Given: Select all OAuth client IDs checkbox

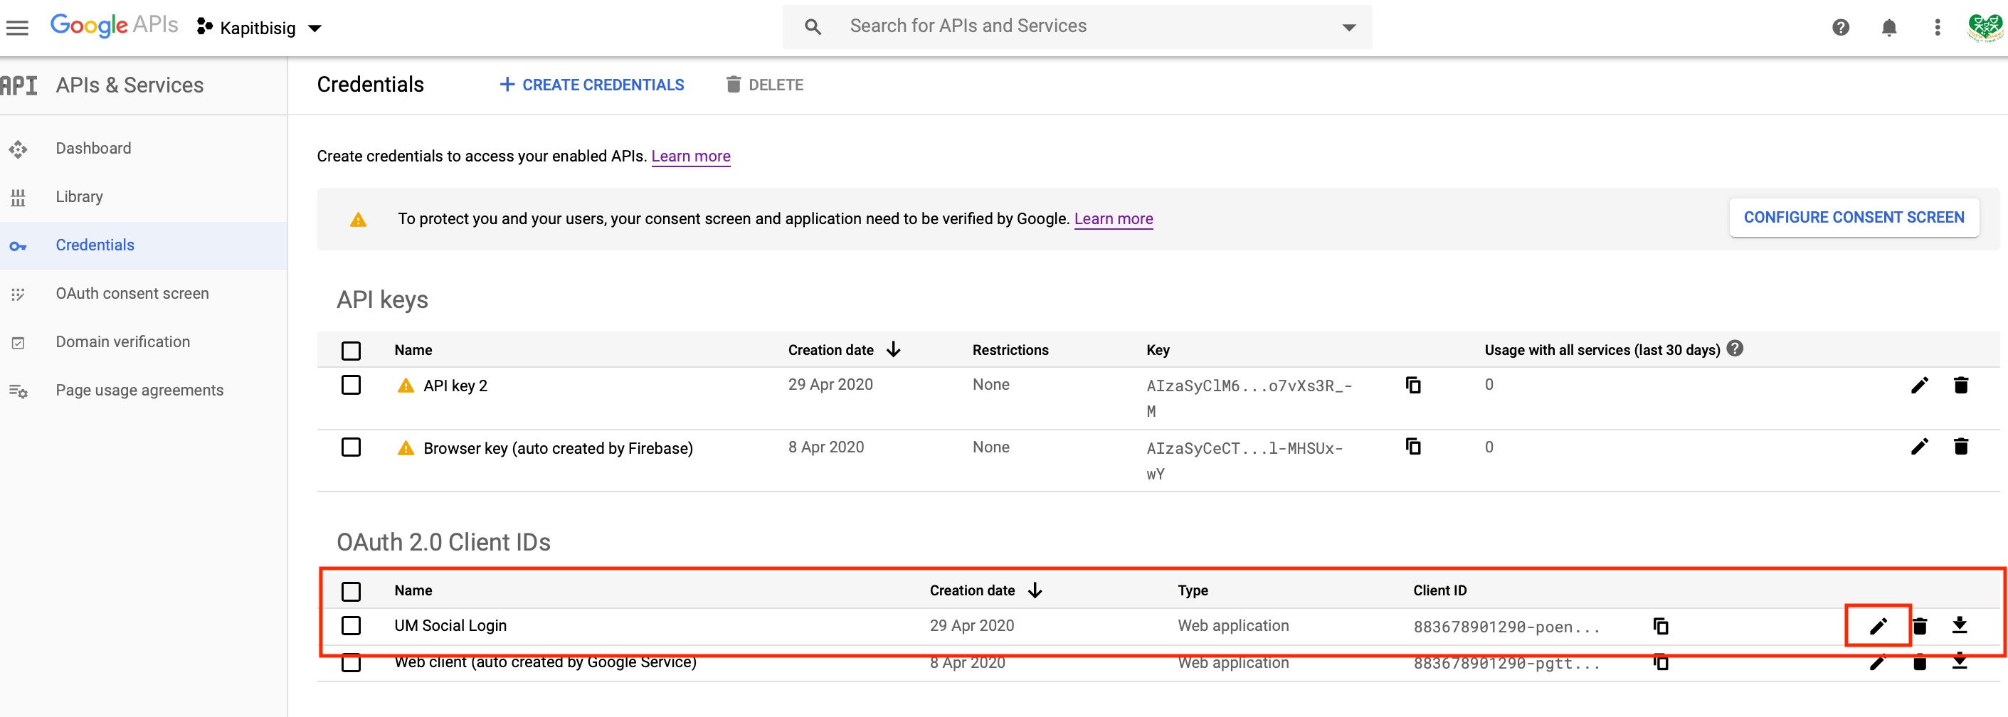Looking at the screenshot, I should click(351, 592).
